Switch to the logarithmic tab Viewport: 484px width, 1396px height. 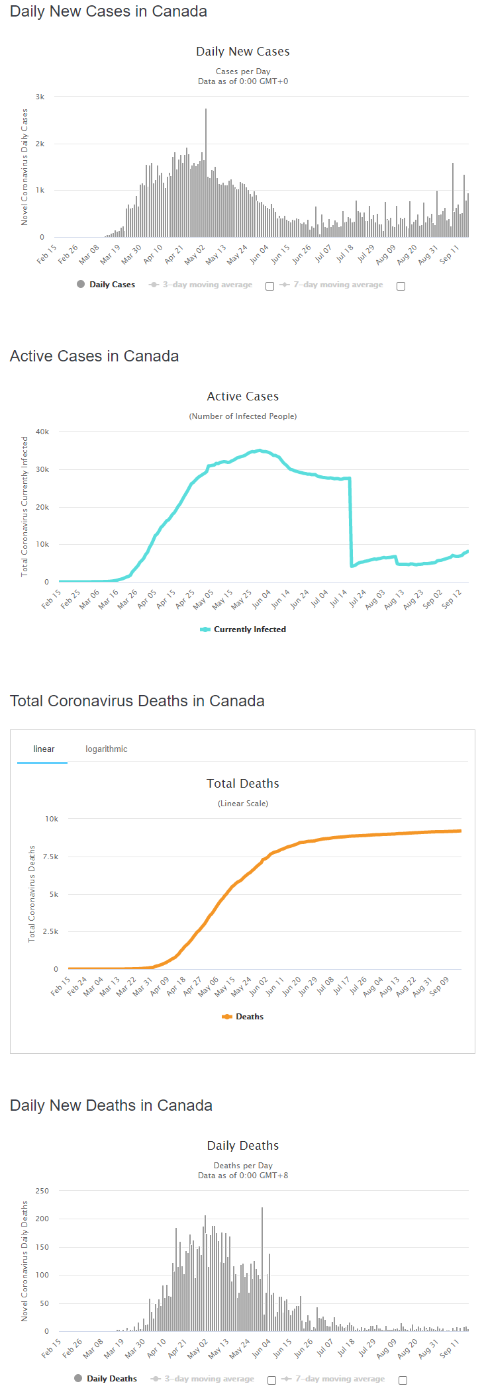(107, 749)
